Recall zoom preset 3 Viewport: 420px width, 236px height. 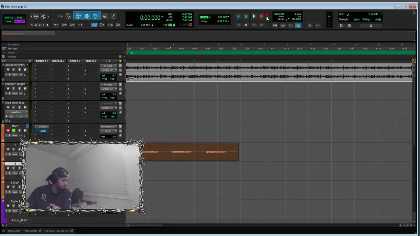(40, 25)
